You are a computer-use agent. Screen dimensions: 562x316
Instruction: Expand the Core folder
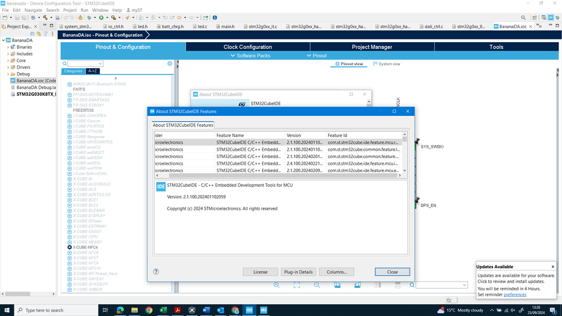coord(8,61)
